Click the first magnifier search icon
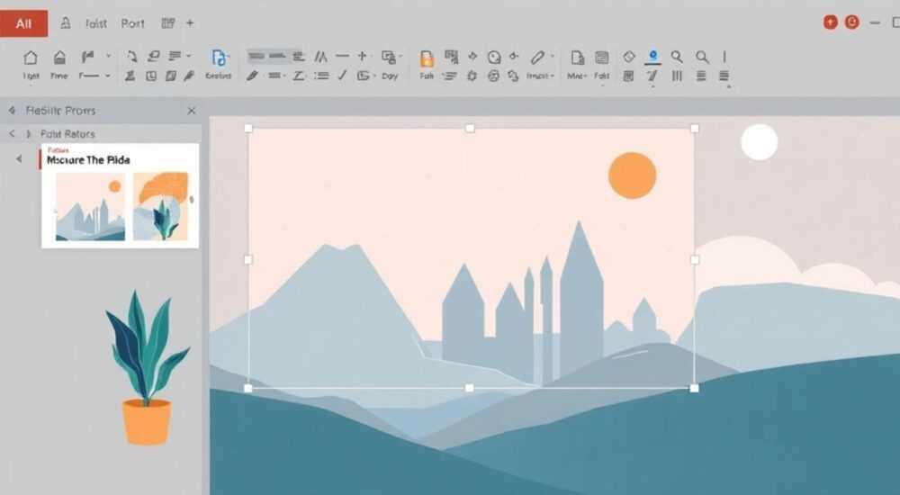This screenshot has width=900, height=495. (x=678, y=57)
